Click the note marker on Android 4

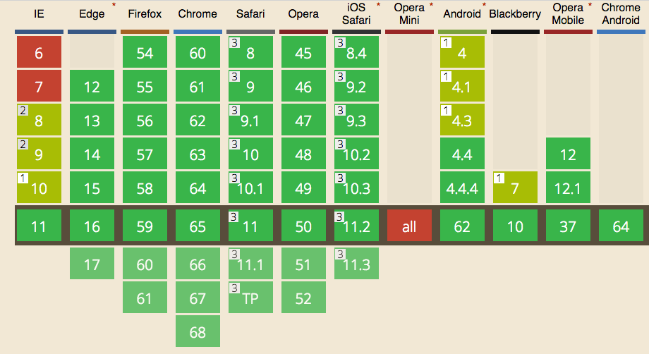point(446,42)
